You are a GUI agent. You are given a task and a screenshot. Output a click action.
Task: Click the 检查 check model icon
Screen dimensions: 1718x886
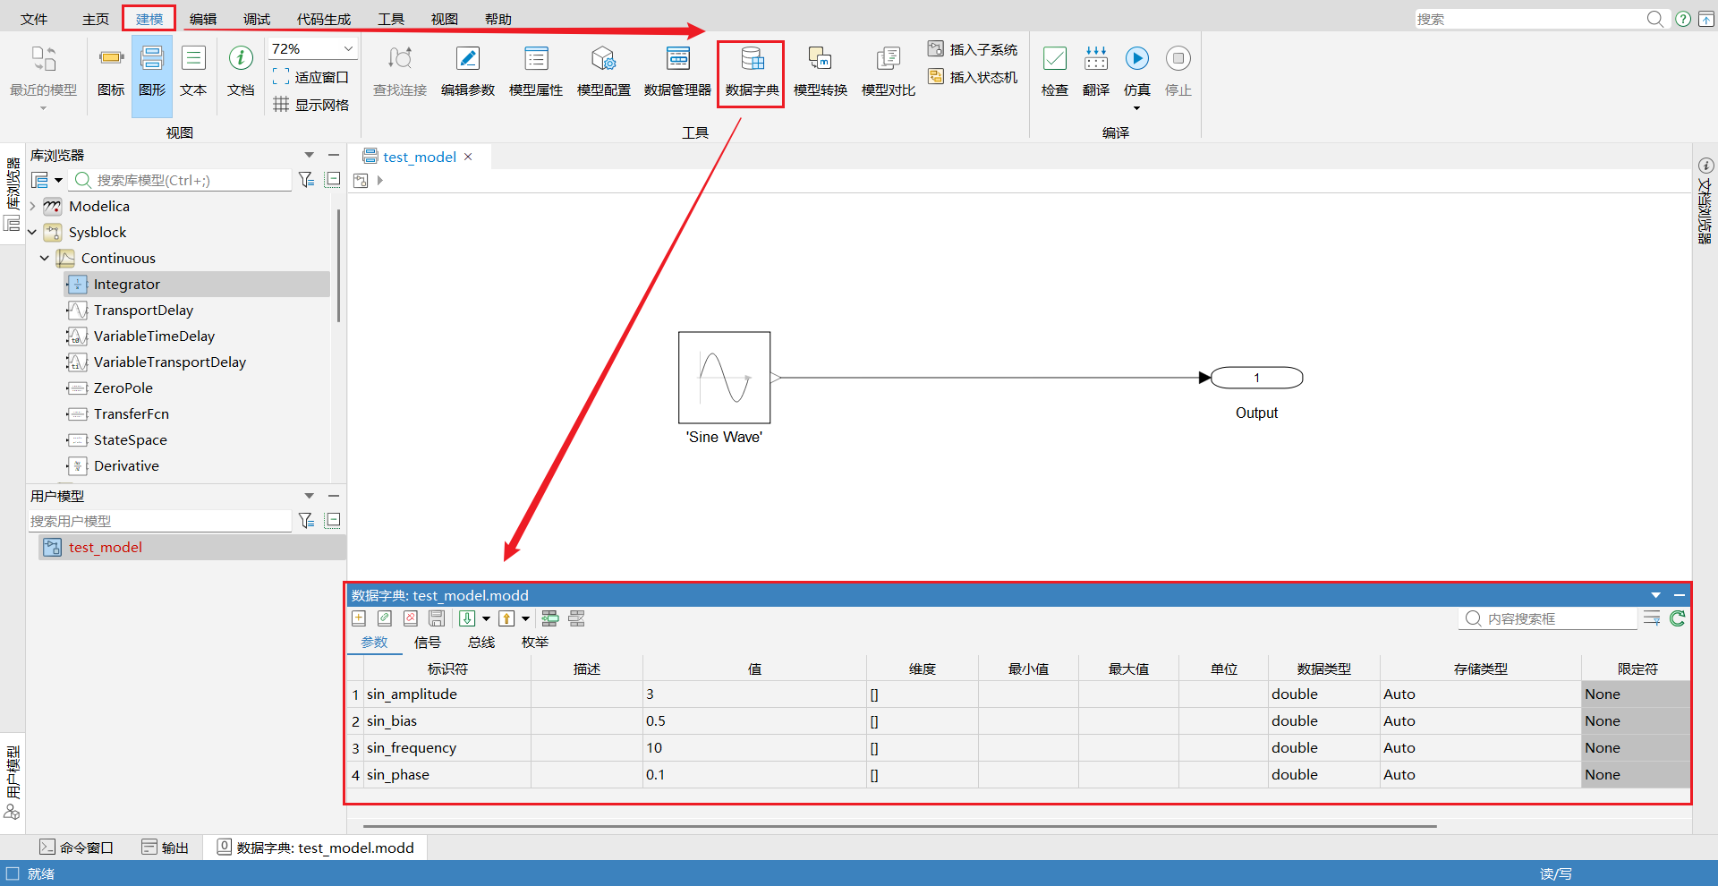click(1054, 59)
